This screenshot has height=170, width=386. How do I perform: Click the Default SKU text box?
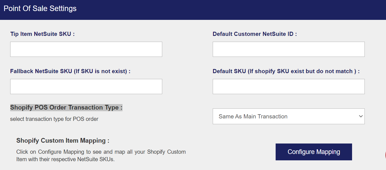point(289,87)
